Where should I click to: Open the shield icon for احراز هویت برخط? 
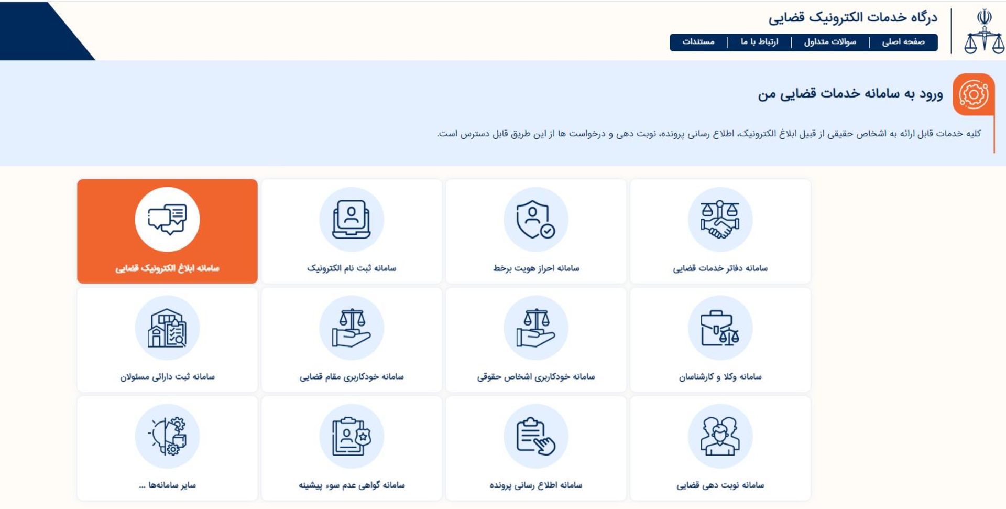[x=535, y=220]
